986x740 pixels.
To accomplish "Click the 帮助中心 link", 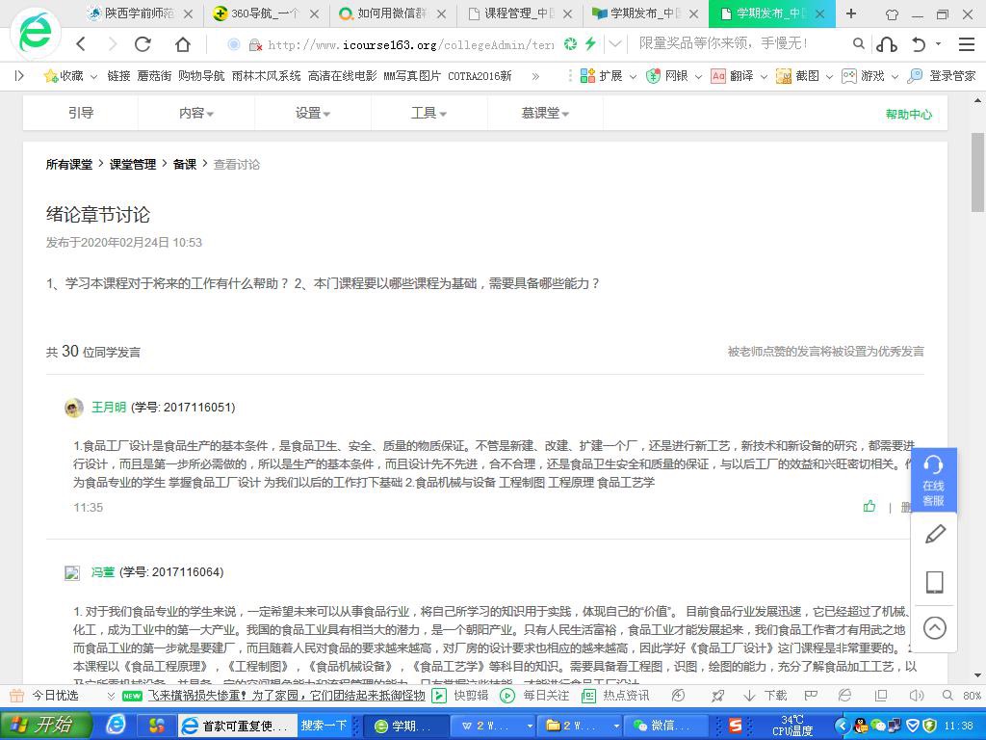I will click(908, 115).
